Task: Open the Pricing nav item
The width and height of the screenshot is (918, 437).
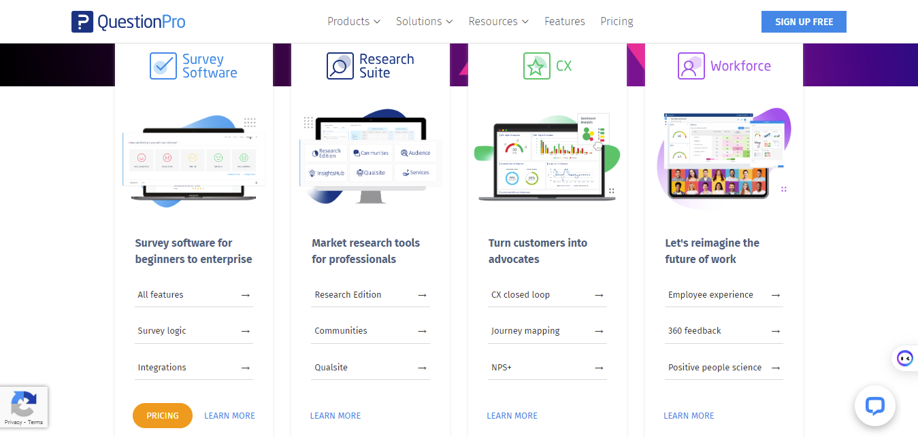Action: coord(617,22)
